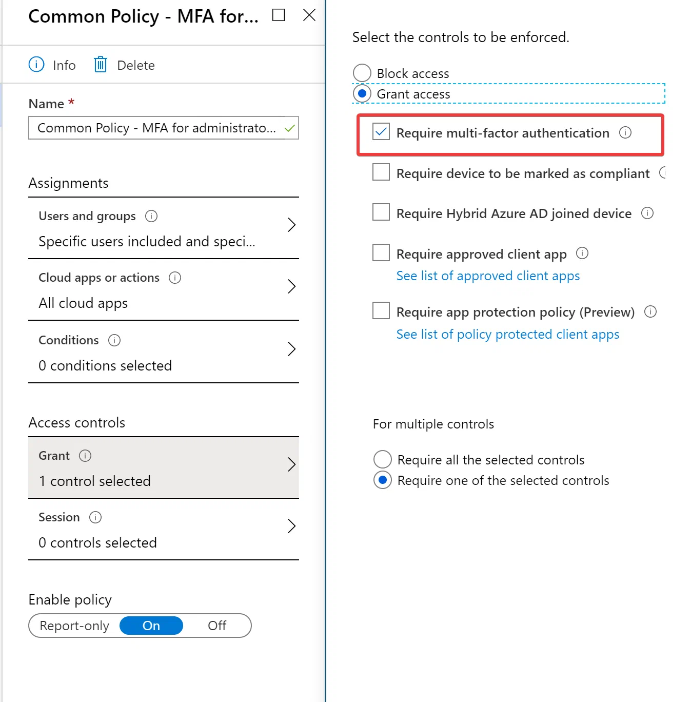Viewport: 691px width, 702px height.
Task: Open See list of policy protected client apps
Action: point(508,335)
